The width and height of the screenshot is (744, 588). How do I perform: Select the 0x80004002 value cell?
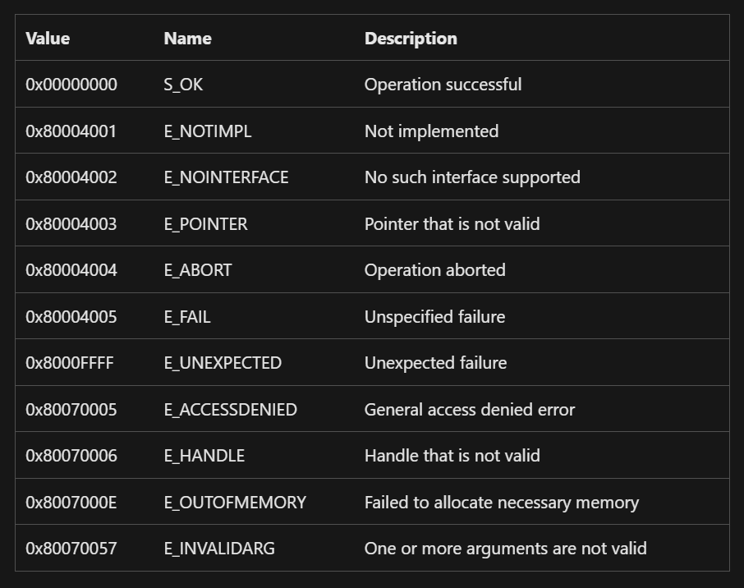(71, 177)
